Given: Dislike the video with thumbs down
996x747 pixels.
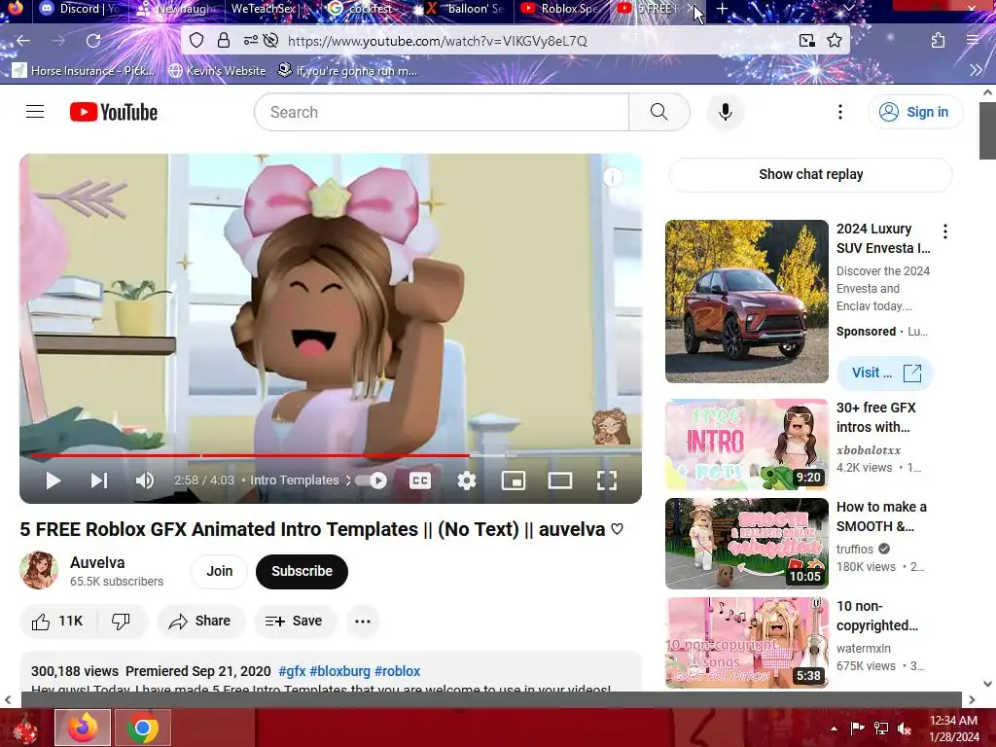Looking at the screenshot, I should pyautogui.click(x=121, y=621).
